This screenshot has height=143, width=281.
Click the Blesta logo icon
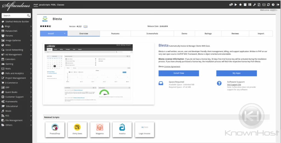click(x=45, y=19)
